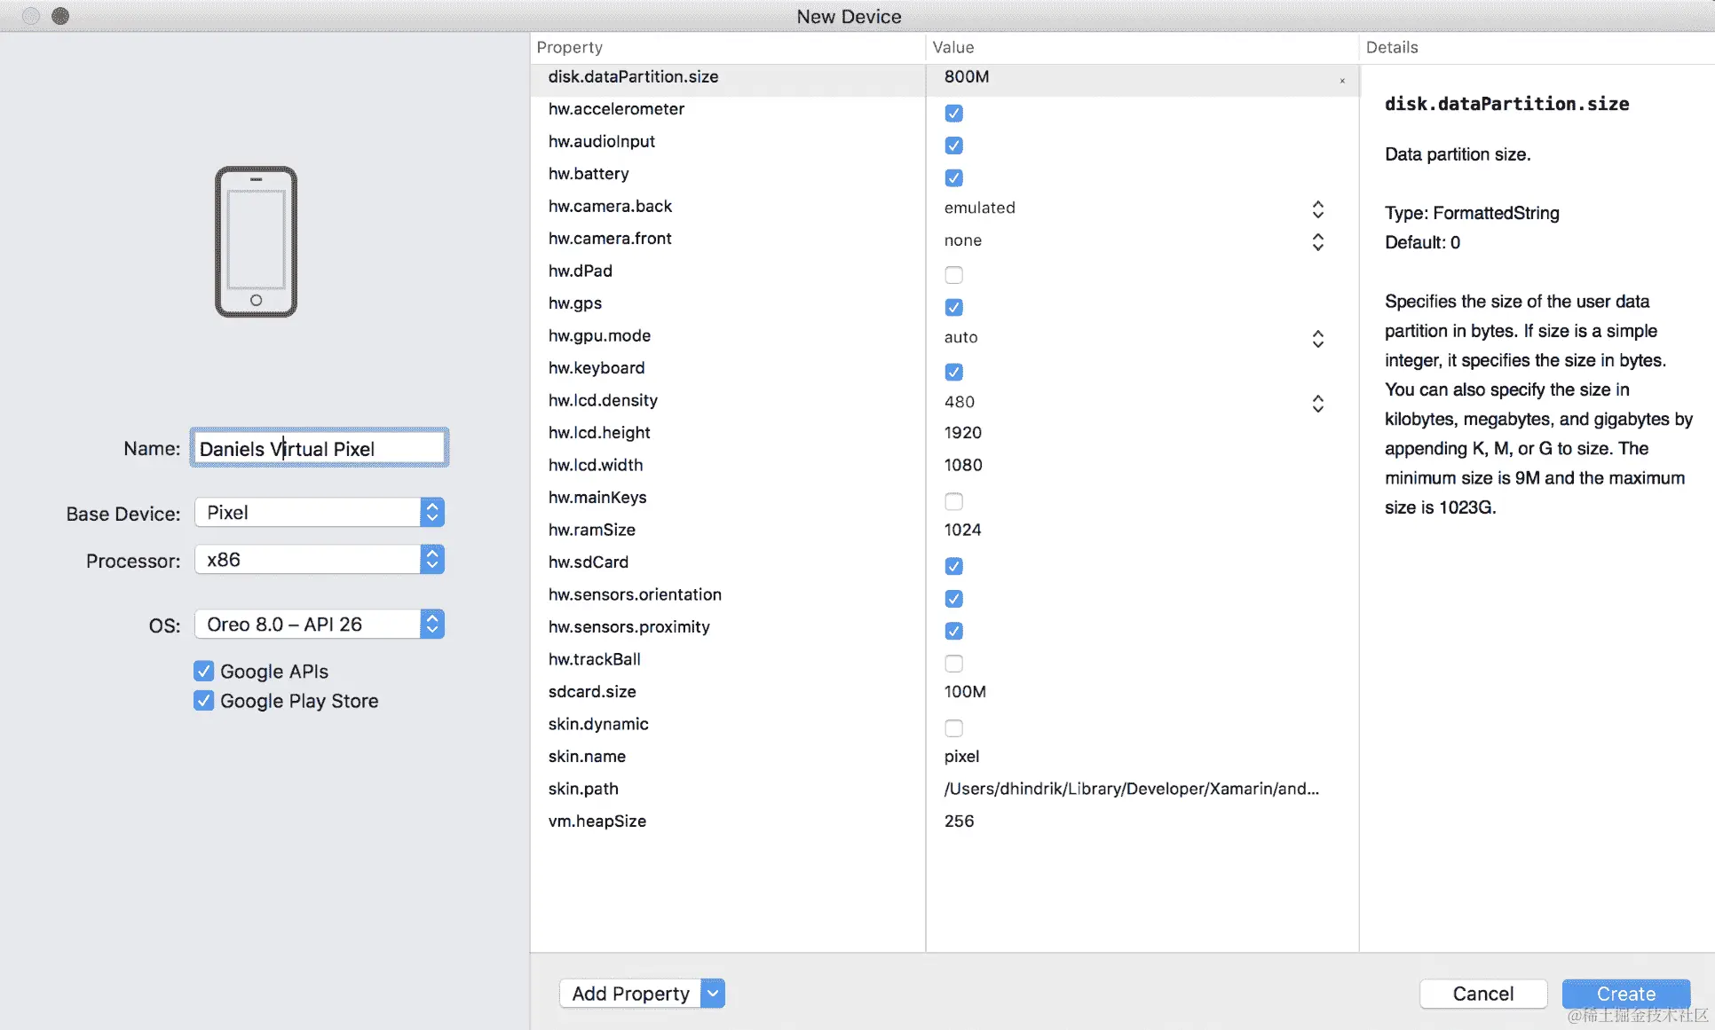Click the device Name text field

tap(319, 449)
